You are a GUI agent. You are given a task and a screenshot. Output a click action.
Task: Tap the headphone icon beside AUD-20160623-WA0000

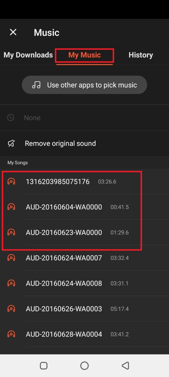pos(11,232)
